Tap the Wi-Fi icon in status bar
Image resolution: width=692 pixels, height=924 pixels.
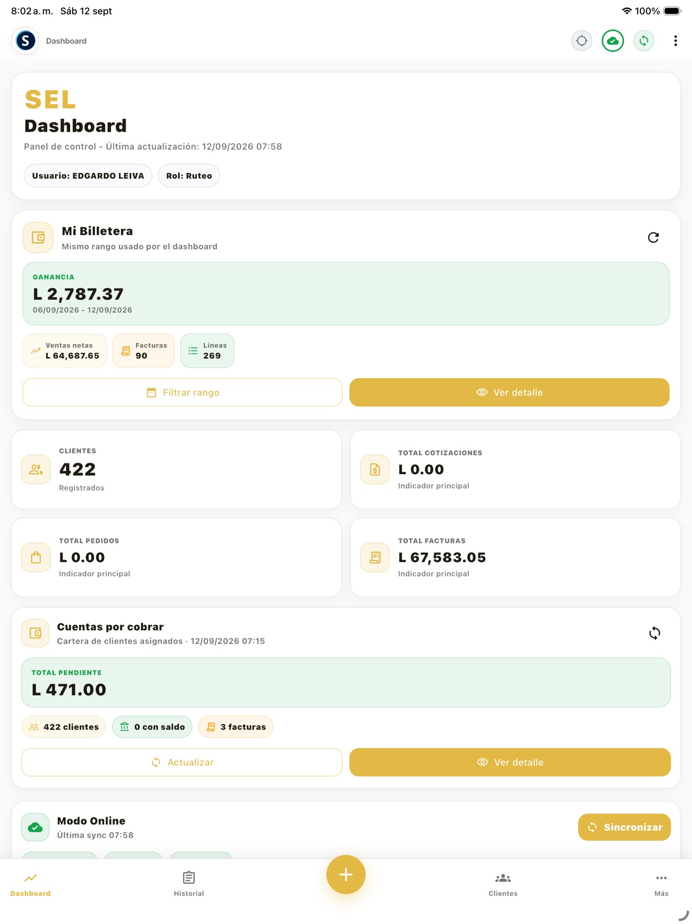[626, 11]
